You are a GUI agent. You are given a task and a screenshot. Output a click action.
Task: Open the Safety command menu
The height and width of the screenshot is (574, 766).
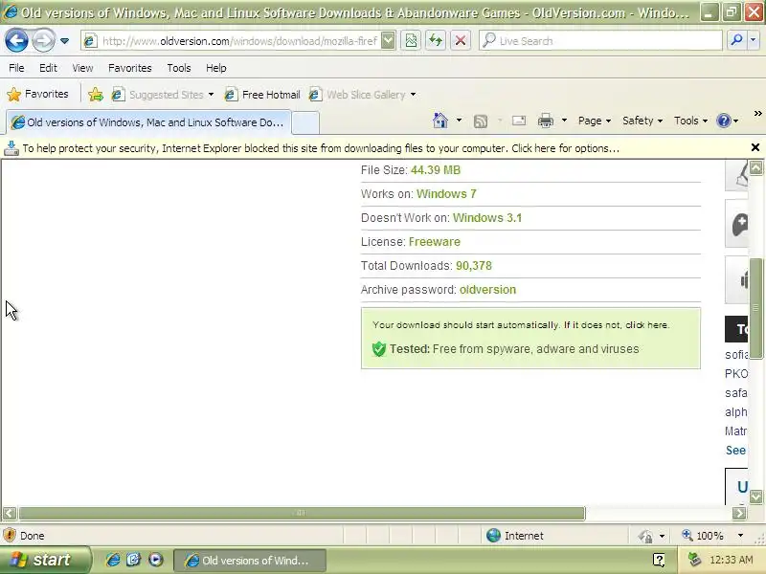point(642,121)
